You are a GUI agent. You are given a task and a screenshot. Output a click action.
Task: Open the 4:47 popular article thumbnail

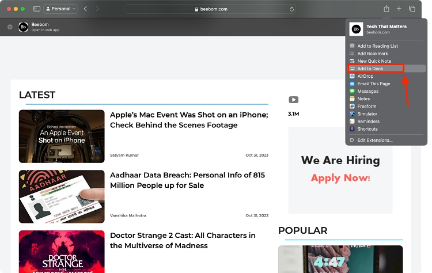pos(340,259)
